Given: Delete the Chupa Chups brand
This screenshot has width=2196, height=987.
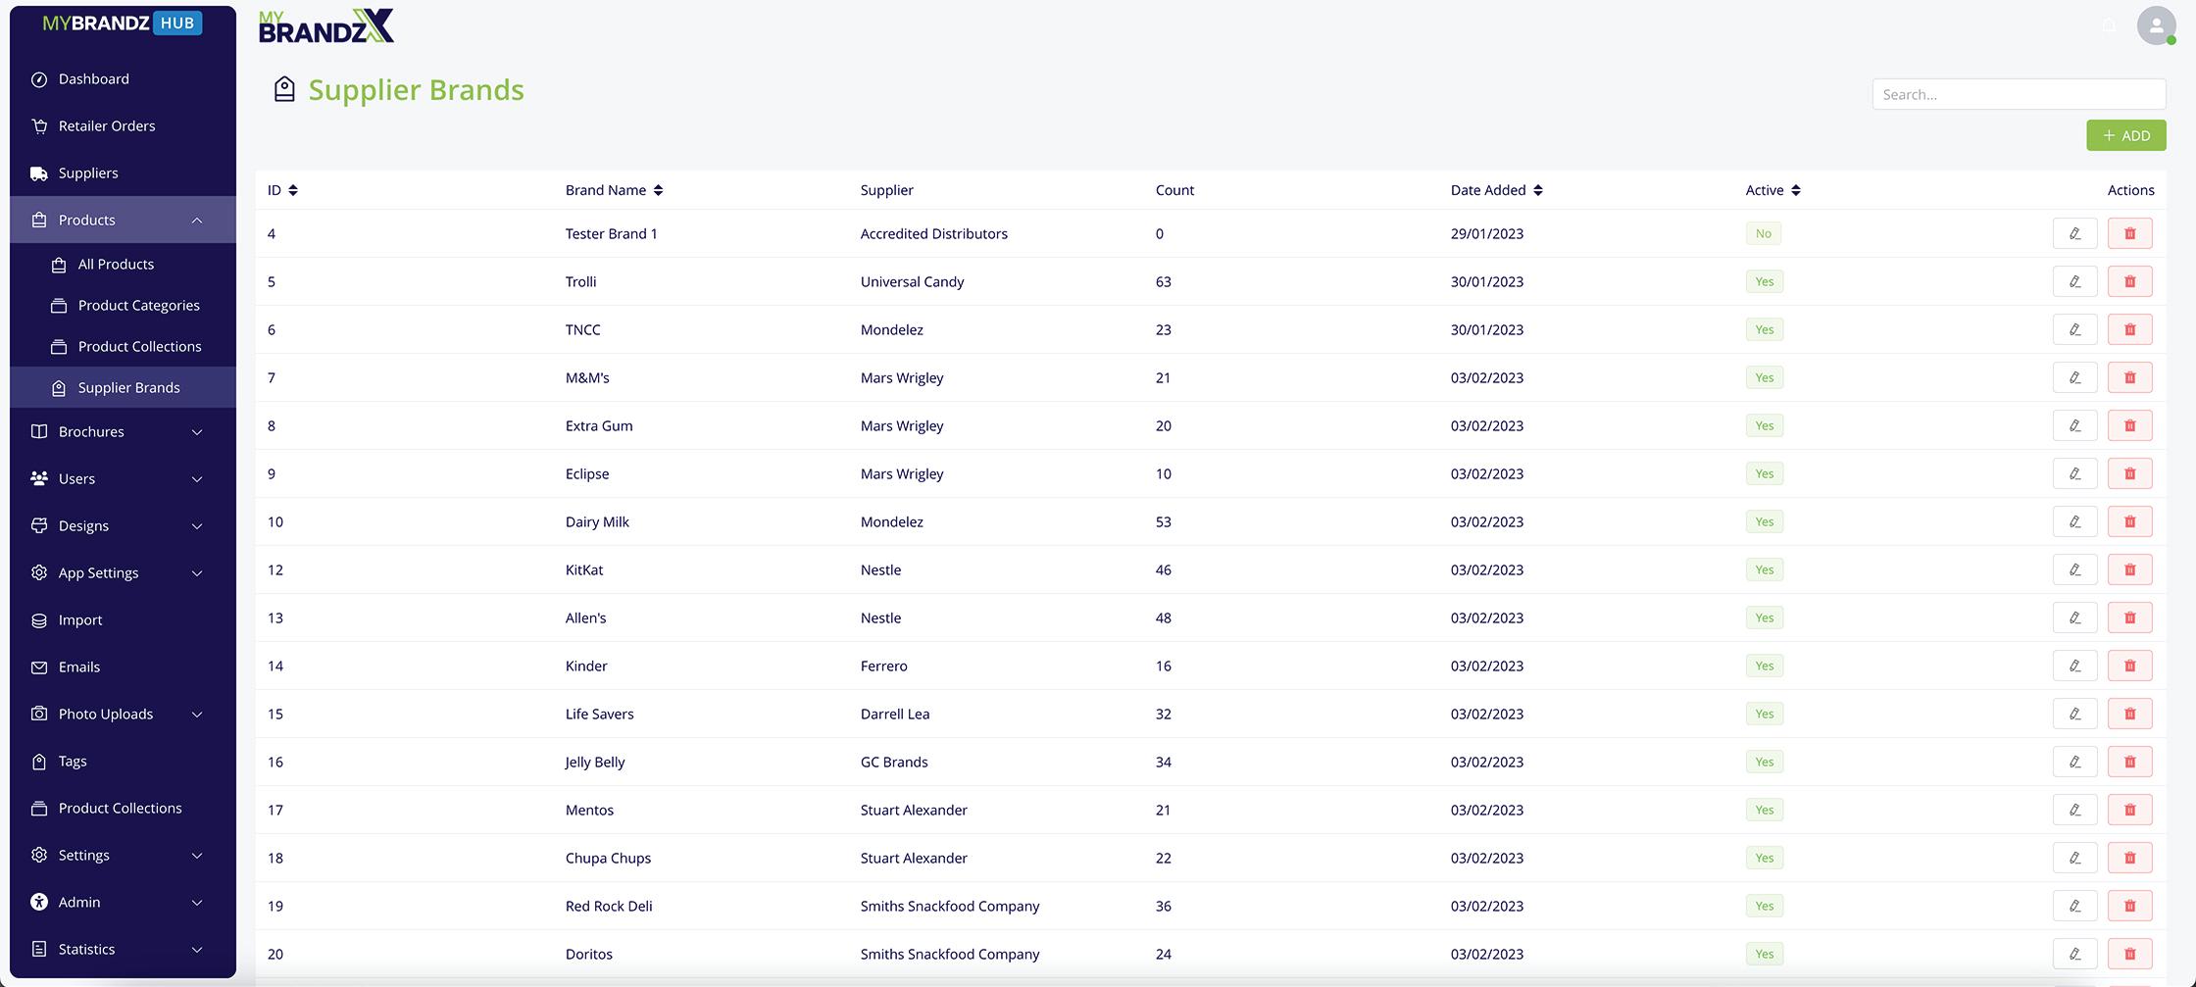Looking at the screenshot, I should [x=2129, y=858].
